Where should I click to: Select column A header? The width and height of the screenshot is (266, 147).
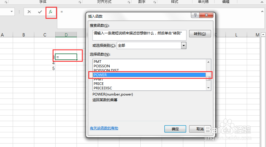(6, 35)
